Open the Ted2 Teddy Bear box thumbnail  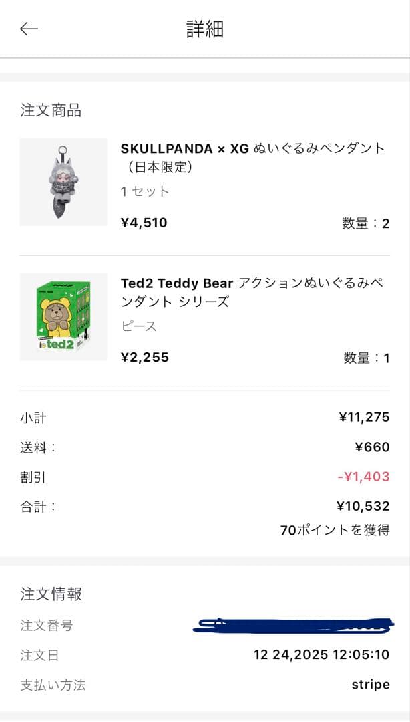[x=63, y=316]
